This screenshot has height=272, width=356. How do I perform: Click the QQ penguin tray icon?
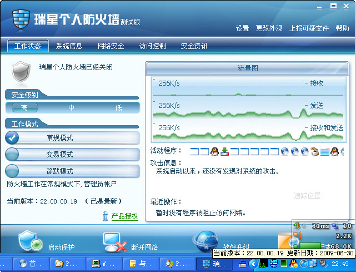pyautogui.click(x=294, y=264)
